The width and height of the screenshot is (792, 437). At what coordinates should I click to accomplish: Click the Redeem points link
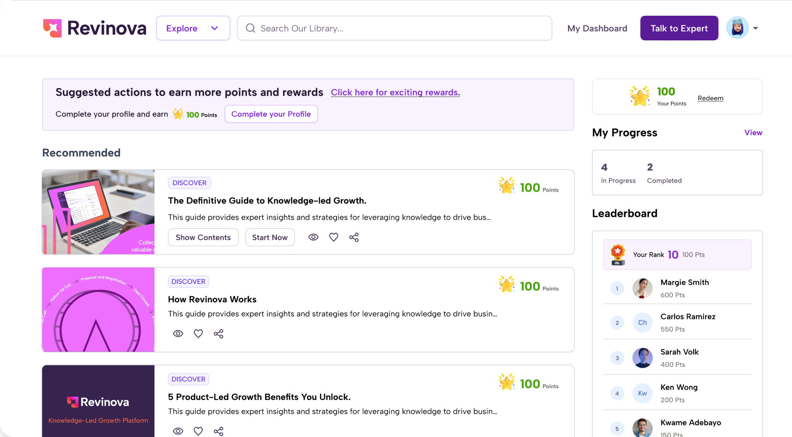coord(710,98)
